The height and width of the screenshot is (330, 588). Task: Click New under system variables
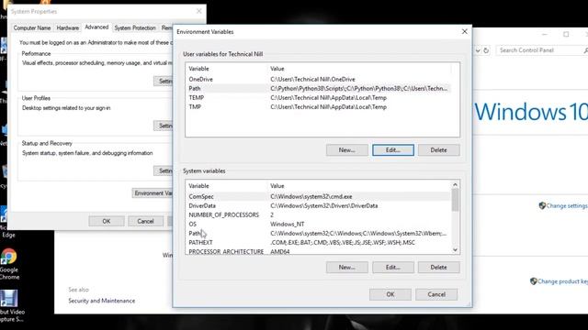[347, 267]
